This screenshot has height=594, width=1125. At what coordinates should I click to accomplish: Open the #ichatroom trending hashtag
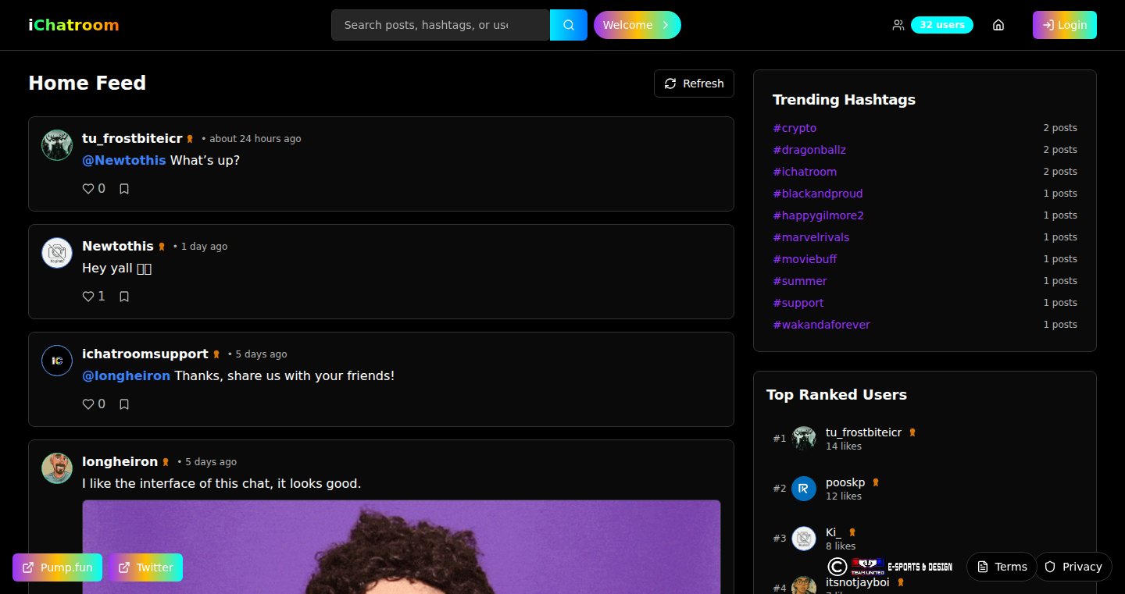click(x=805, y=172)
